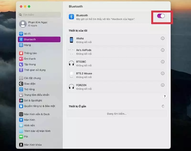Image resolution: width=191 pixels, height=151 pixels.
Task: Open Wi-Fi settings in sidebar
Action: [27, 34]
